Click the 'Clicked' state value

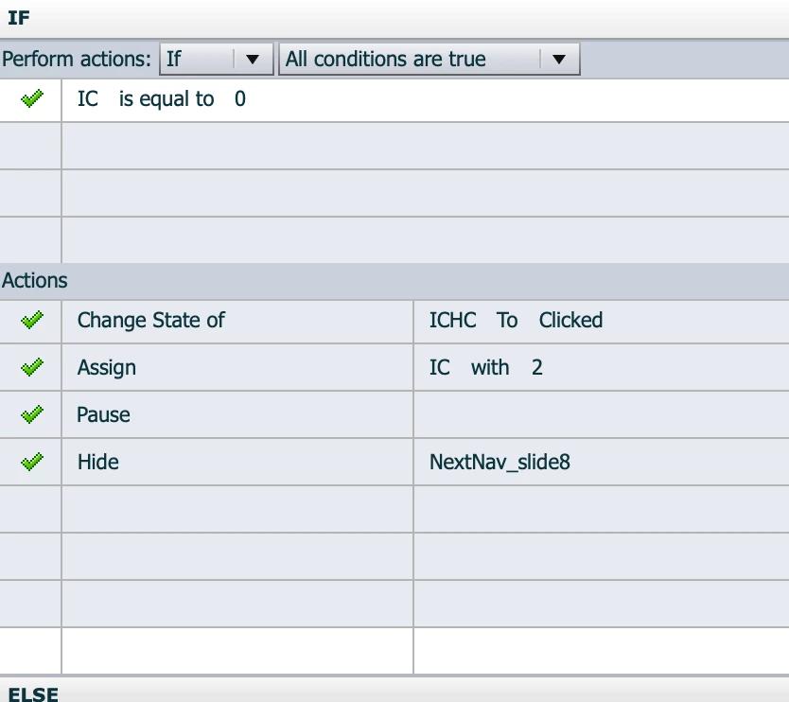coord(570,320)
